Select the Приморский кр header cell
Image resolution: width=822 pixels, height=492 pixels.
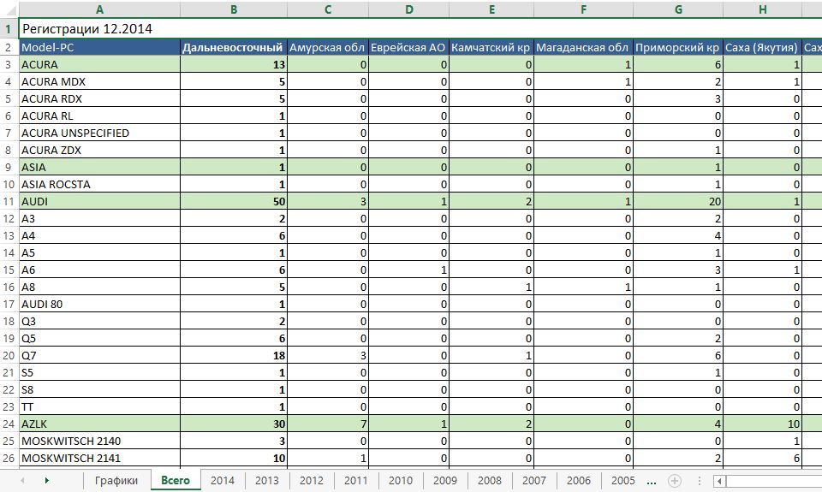click(678, 47)
